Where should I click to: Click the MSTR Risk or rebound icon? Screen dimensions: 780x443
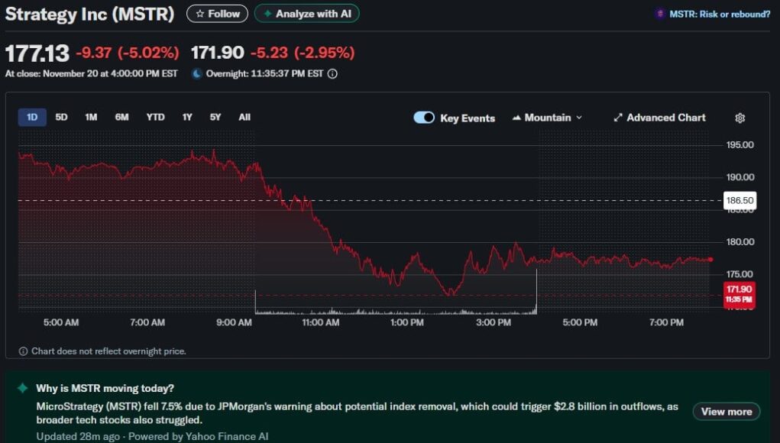[660, 14]
